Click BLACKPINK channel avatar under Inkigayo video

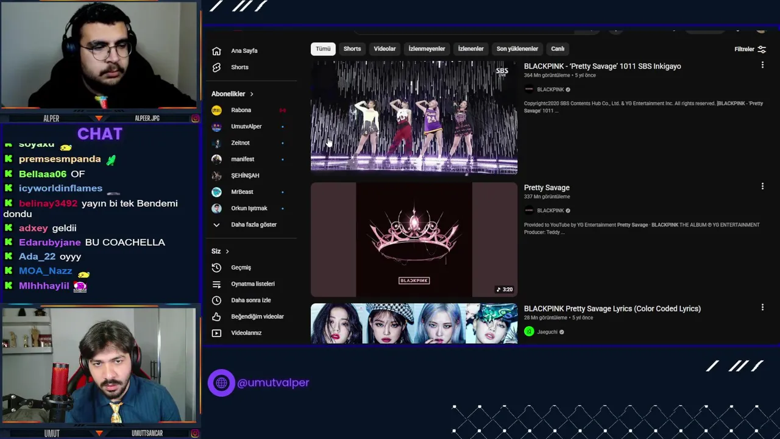529,90
